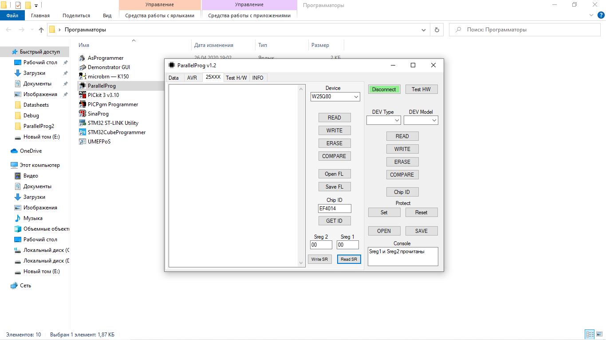
Task: Click the COMPARE button below Device dropdown
Action: point(334,156)
